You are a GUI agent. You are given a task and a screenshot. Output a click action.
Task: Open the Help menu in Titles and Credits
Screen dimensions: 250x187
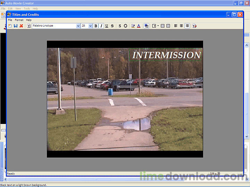pos(29,20)
